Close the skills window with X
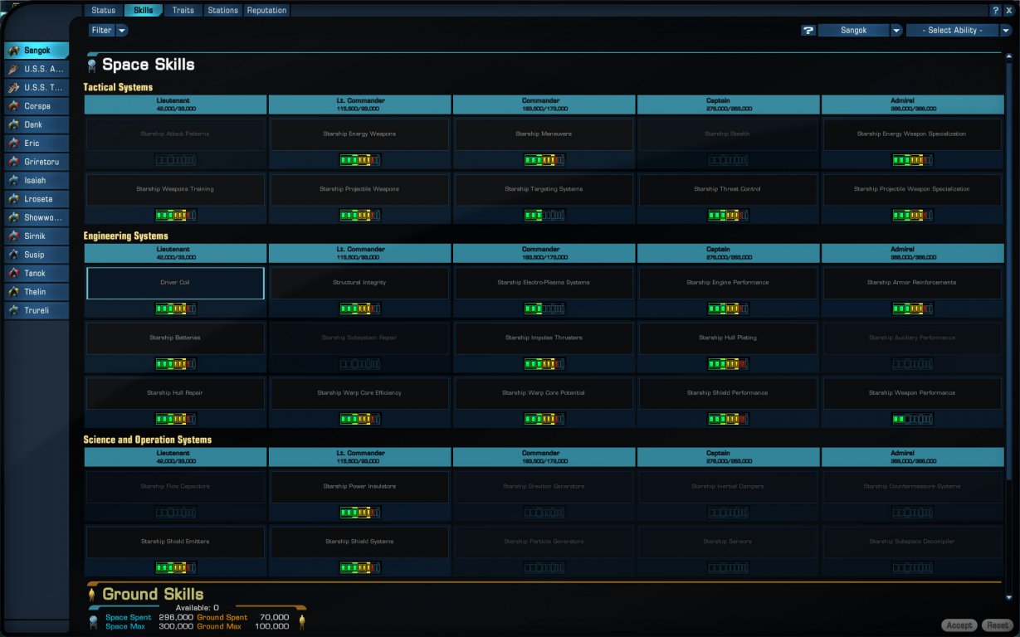1020x637 pixels. tap(1008, 11)
